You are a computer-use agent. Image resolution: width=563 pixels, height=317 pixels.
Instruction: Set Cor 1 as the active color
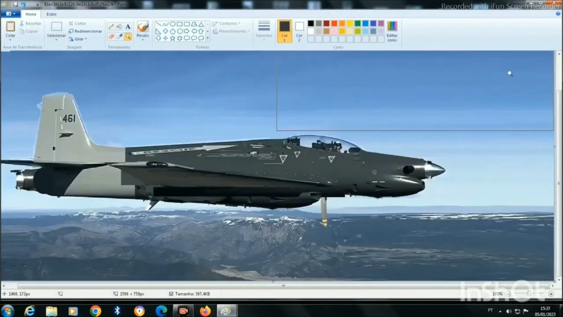[285, 30]
